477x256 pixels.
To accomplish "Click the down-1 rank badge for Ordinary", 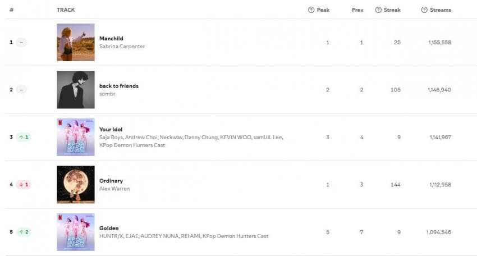I will click(x=24, y=185).
